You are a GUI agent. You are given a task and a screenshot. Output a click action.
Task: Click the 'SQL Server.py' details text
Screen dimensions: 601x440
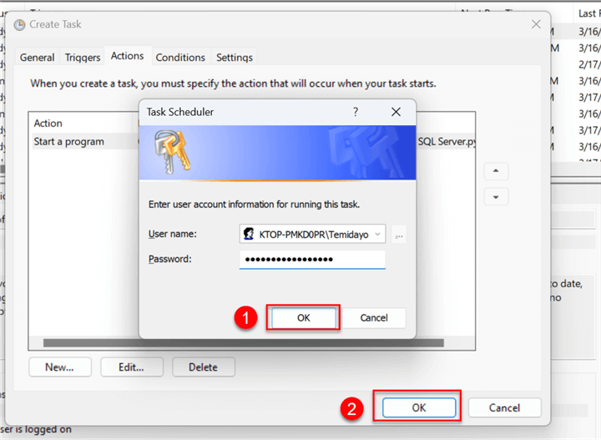[447, 141]
